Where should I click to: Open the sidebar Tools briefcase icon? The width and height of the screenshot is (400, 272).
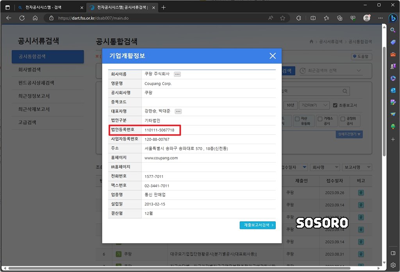pos(393,54)
